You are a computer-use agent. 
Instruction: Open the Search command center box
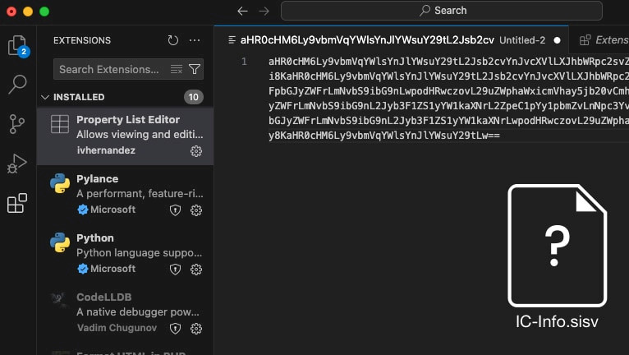[x=442, y=11]
